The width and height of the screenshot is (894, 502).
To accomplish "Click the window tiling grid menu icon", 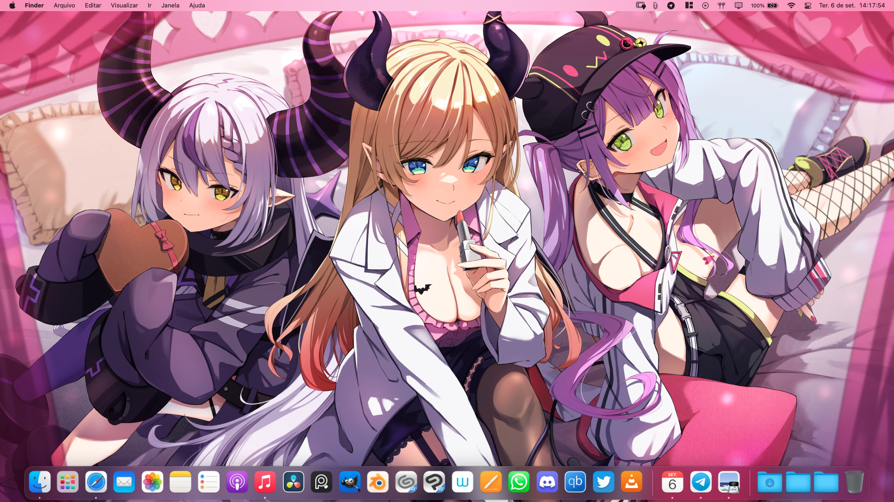I will click(x=689, y=6).
